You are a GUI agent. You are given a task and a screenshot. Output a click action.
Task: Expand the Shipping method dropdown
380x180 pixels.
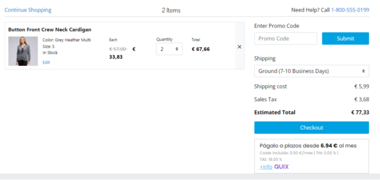tap(312, 71)
